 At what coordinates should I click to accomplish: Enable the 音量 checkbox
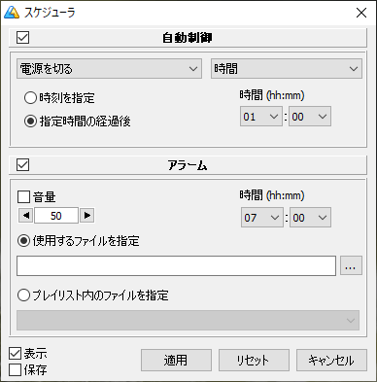click(23, 196)
